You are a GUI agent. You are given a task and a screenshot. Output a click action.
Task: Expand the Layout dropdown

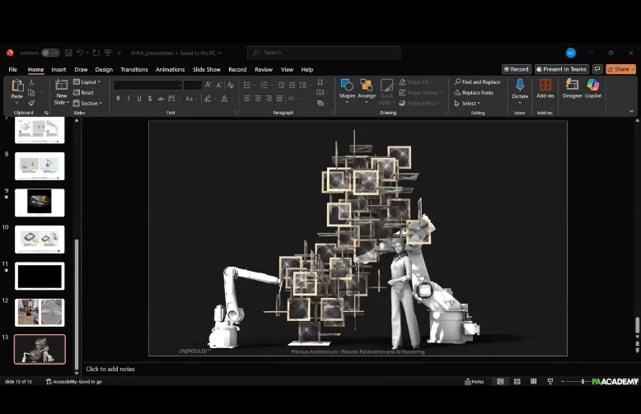[x=87, y=82]
